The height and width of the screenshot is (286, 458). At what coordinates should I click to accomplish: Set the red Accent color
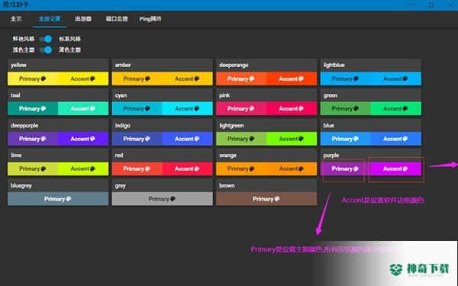pos(187,169)
